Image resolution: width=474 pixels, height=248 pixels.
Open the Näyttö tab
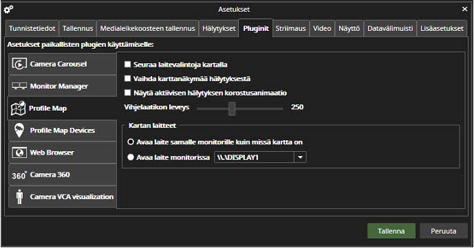(x=349, y=29)
